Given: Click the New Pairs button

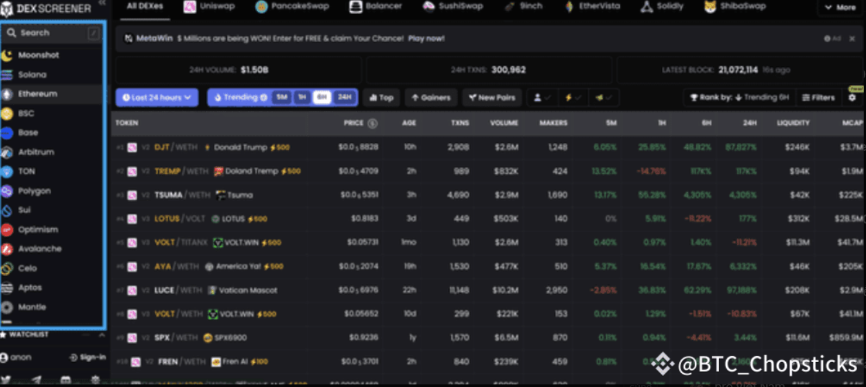Looking at the screenshot, I should pos(492,98).
